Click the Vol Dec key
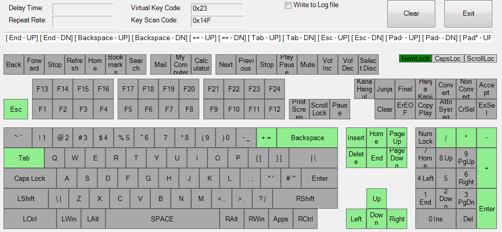The height and width of the screenshot is (232, 502). (x=348, y=64)
